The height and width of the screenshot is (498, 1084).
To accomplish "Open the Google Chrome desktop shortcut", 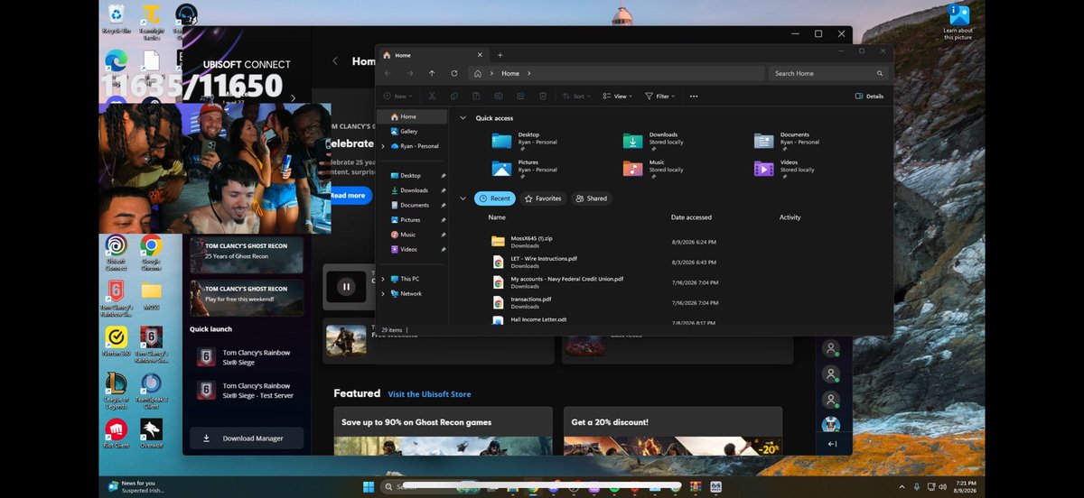I will click(151, 253).
